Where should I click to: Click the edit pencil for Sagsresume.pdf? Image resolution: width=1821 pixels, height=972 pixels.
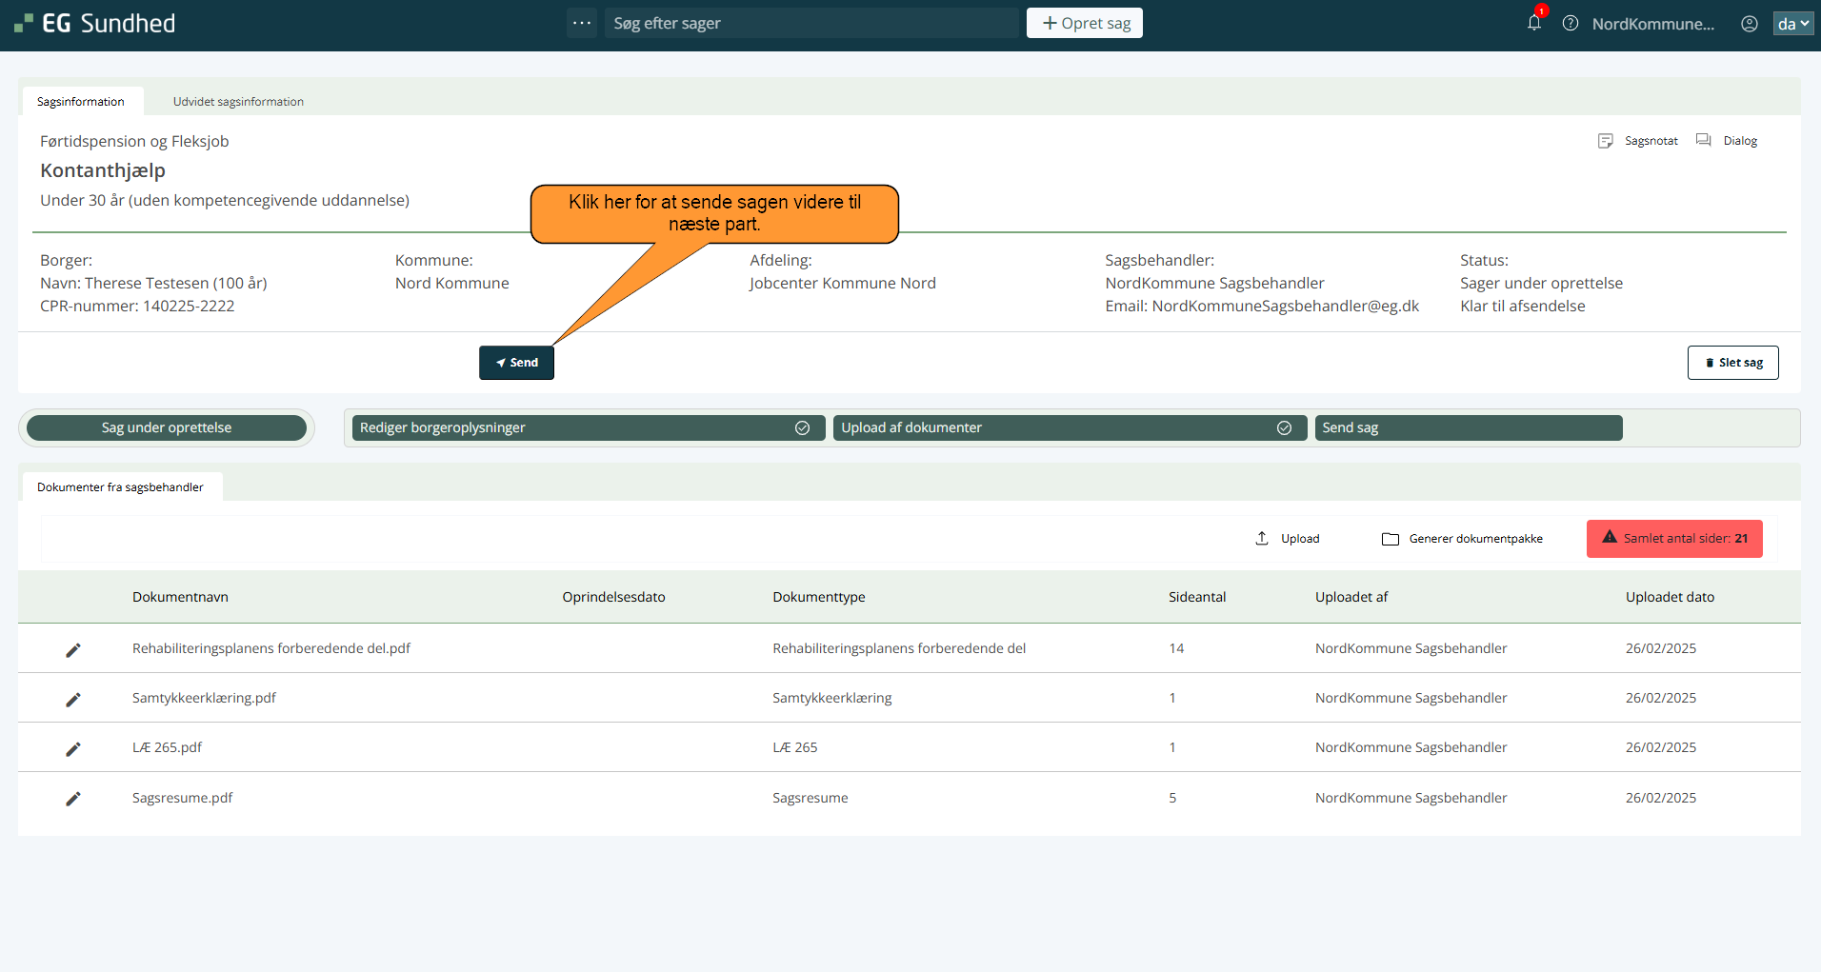(x=73, y=799)
